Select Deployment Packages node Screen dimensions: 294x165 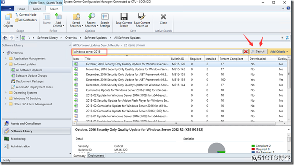(x=30, y=81)
